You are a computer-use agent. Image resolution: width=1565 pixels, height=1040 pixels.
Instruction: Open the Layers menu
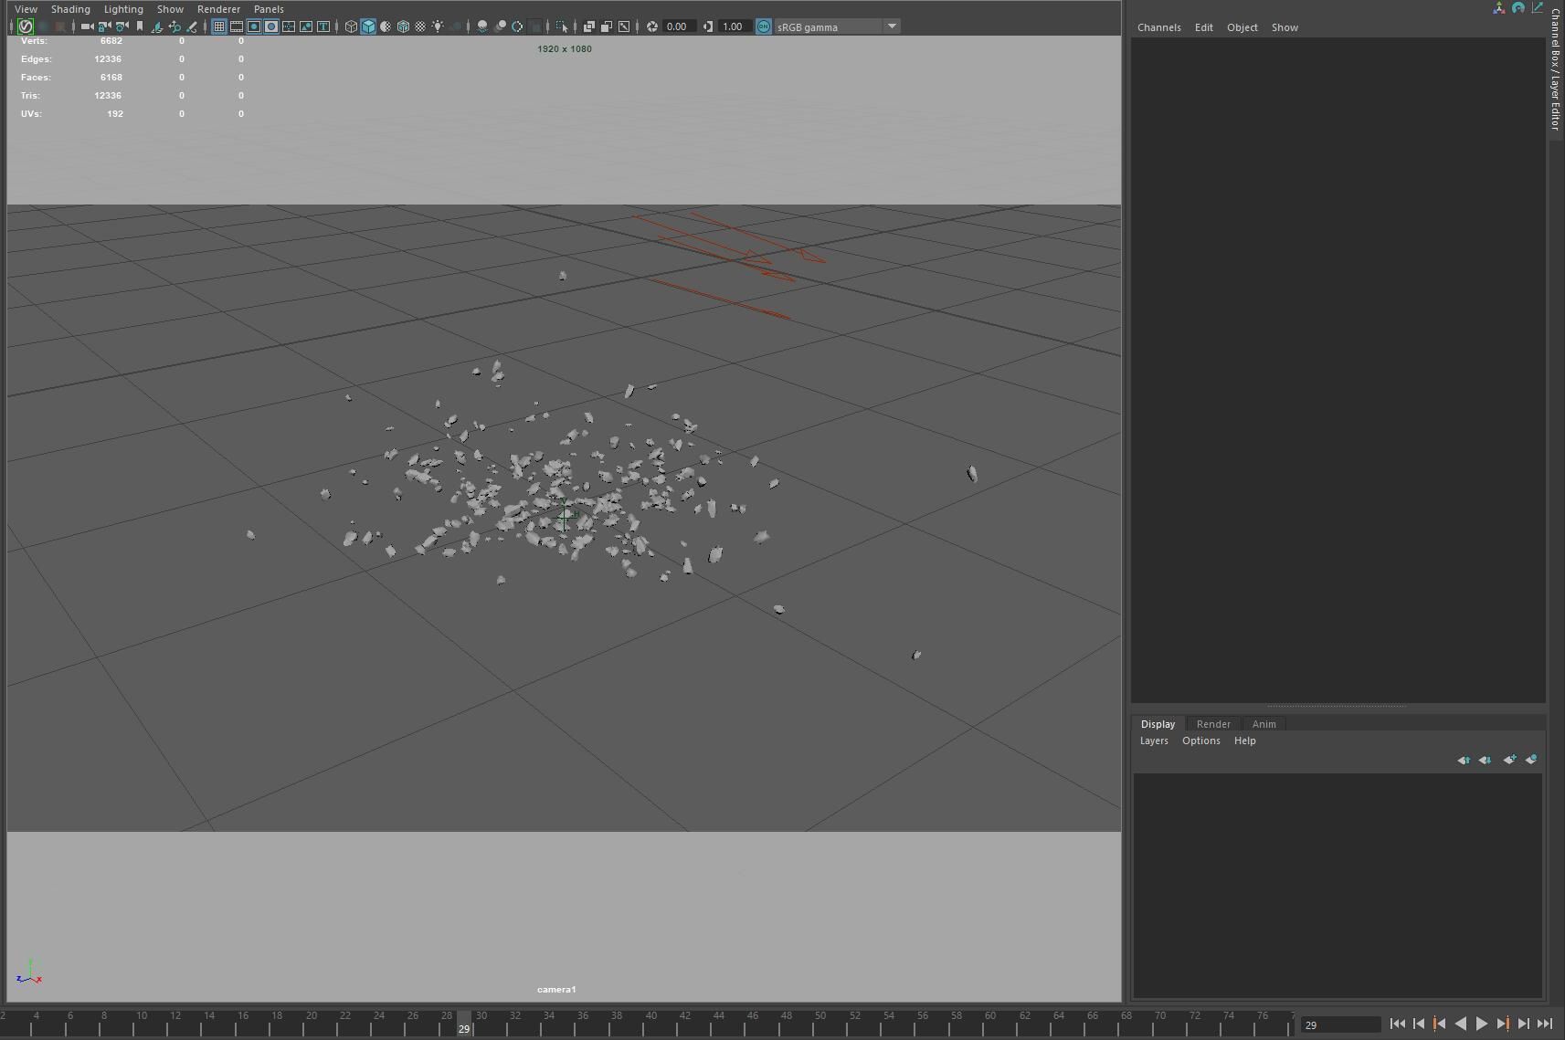click(1154, 741)
